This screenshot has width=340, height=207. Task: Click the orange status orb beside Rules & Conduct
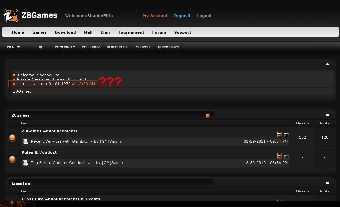click(12, 159)
